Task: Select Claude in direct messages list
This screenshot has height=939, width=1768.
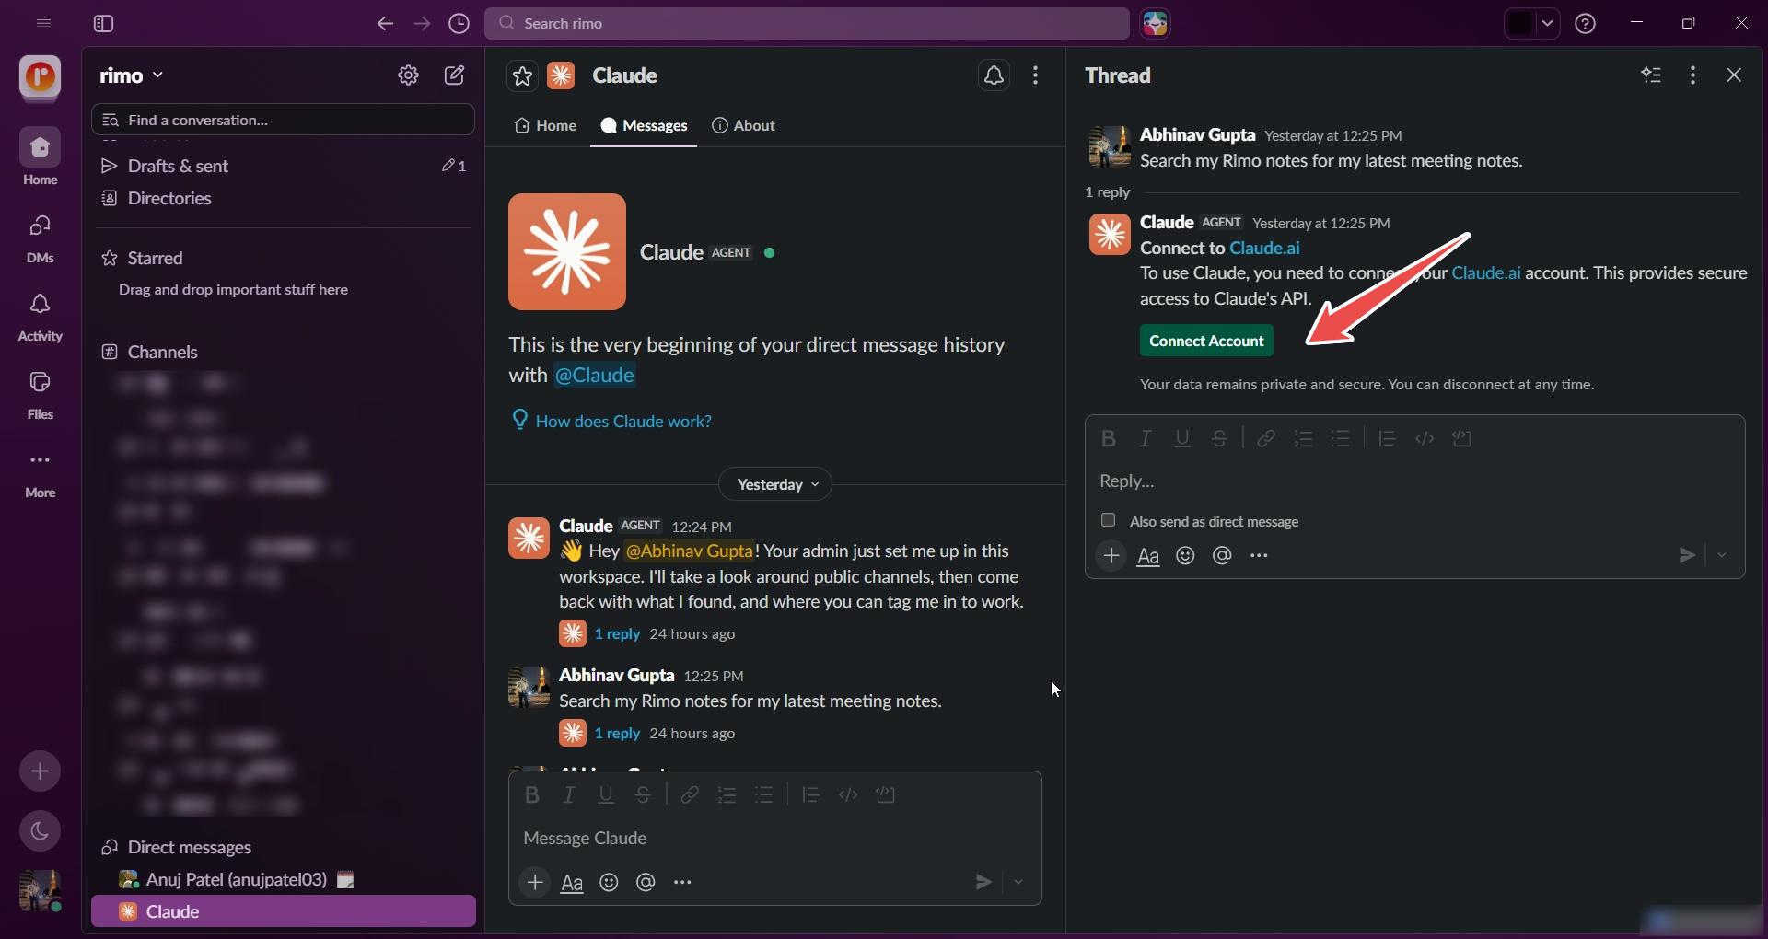Action: 283,911
